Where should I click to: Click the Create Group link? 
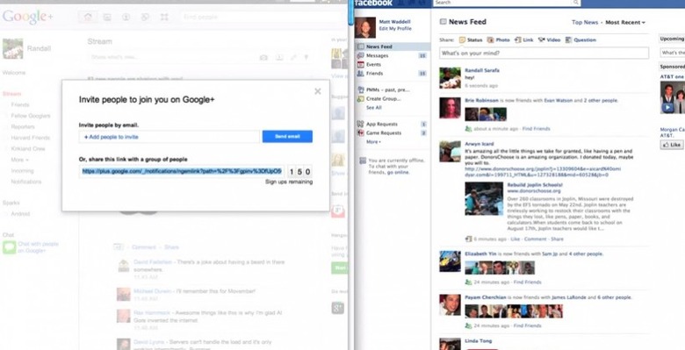point(384,98)
